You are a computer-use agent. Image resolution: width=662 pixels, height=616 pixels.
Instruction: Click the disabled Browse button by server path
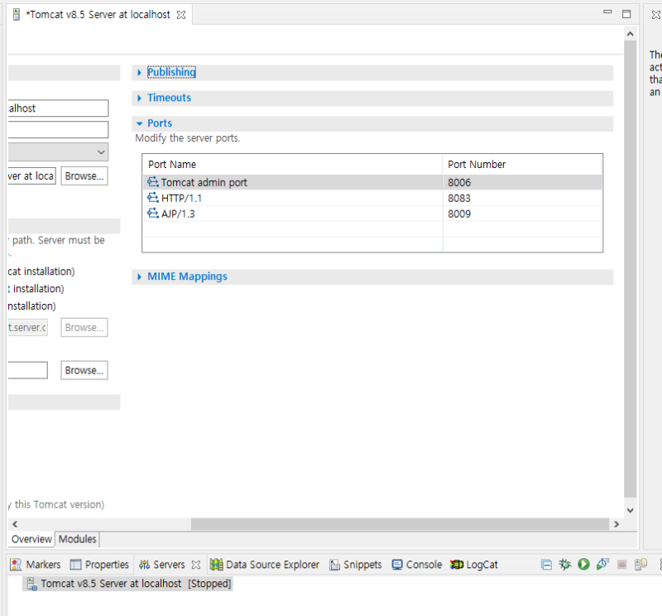tap(84, 327)
